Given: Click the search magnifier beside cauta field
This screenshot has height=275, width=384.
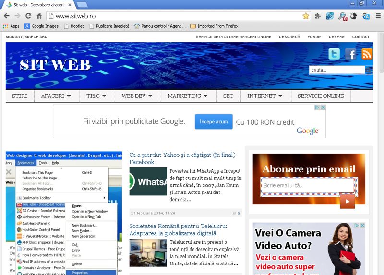Looking at the screenshot, I should 368,70.
